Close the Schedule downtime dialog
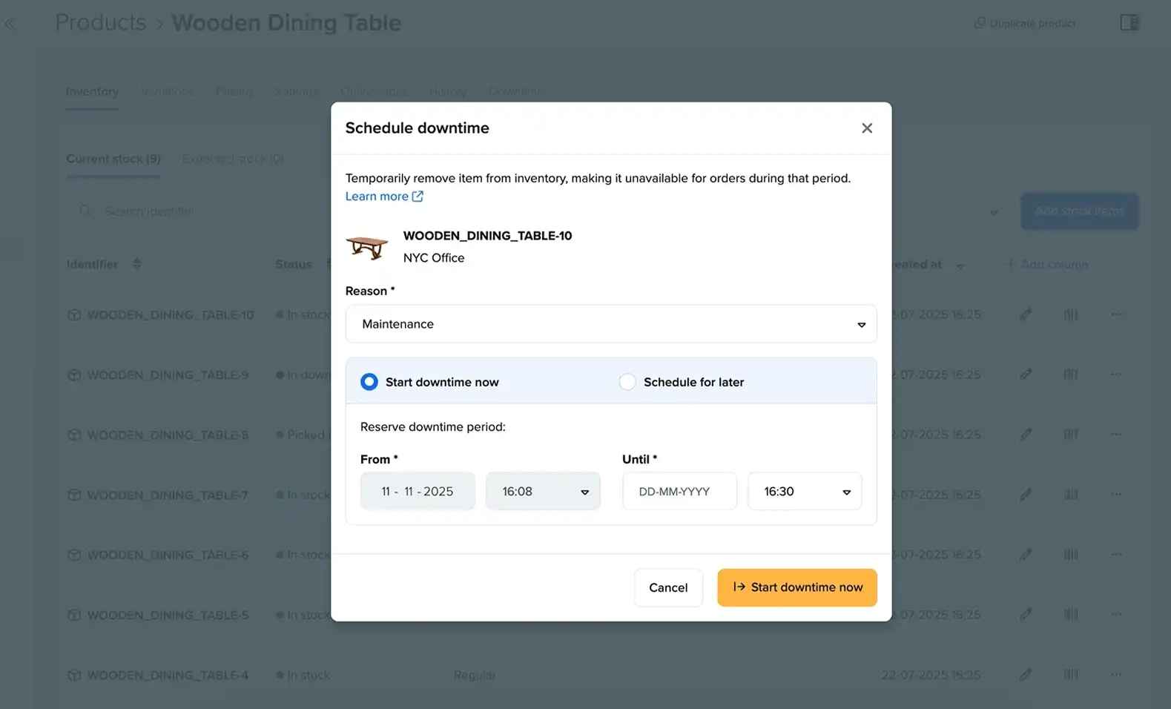 click(866, 128)
